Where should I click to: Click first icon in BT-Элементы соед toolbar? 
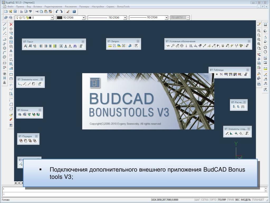[227, 133]
